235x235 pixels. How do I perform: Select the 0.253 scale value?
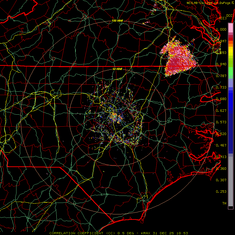point(221,192)
